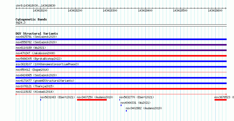Select the red bar under nsv470247
The height and width of the screenshot is (121, 234).
121,56
